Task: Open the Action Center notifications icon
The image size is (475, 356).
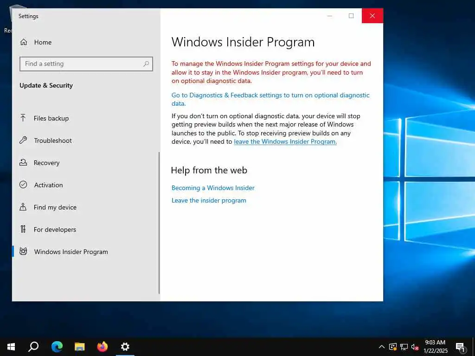Action: pyautogui.click(x=460, y=347)
